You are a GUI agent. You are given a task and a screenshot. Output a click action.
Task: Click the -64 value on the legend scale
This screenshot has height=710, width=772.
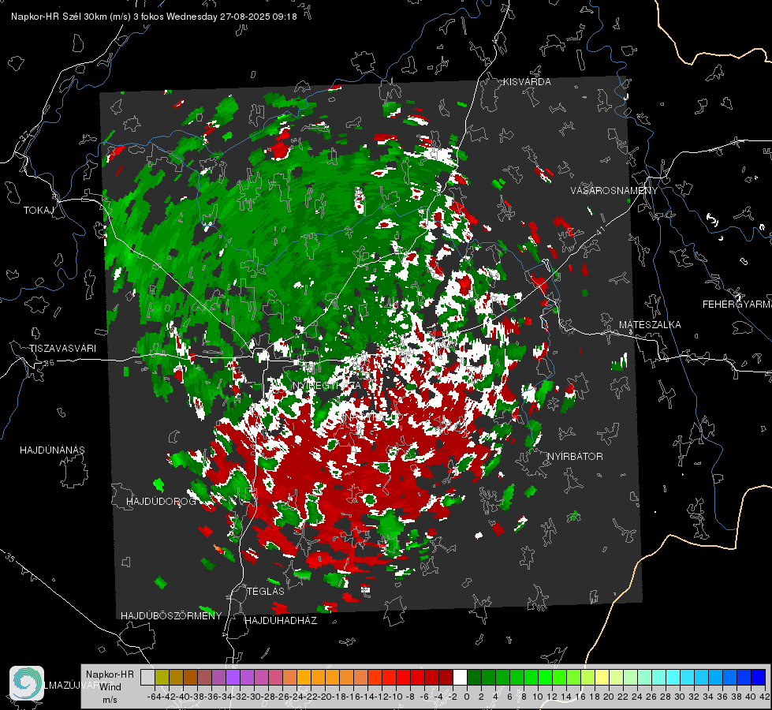(155, 697)
